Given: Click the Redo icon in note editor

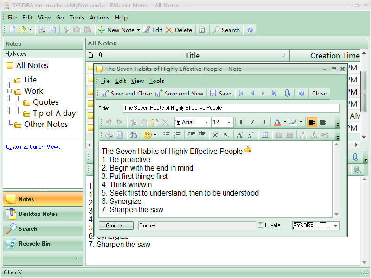Looking at the screenshot, I should [119, 122].
